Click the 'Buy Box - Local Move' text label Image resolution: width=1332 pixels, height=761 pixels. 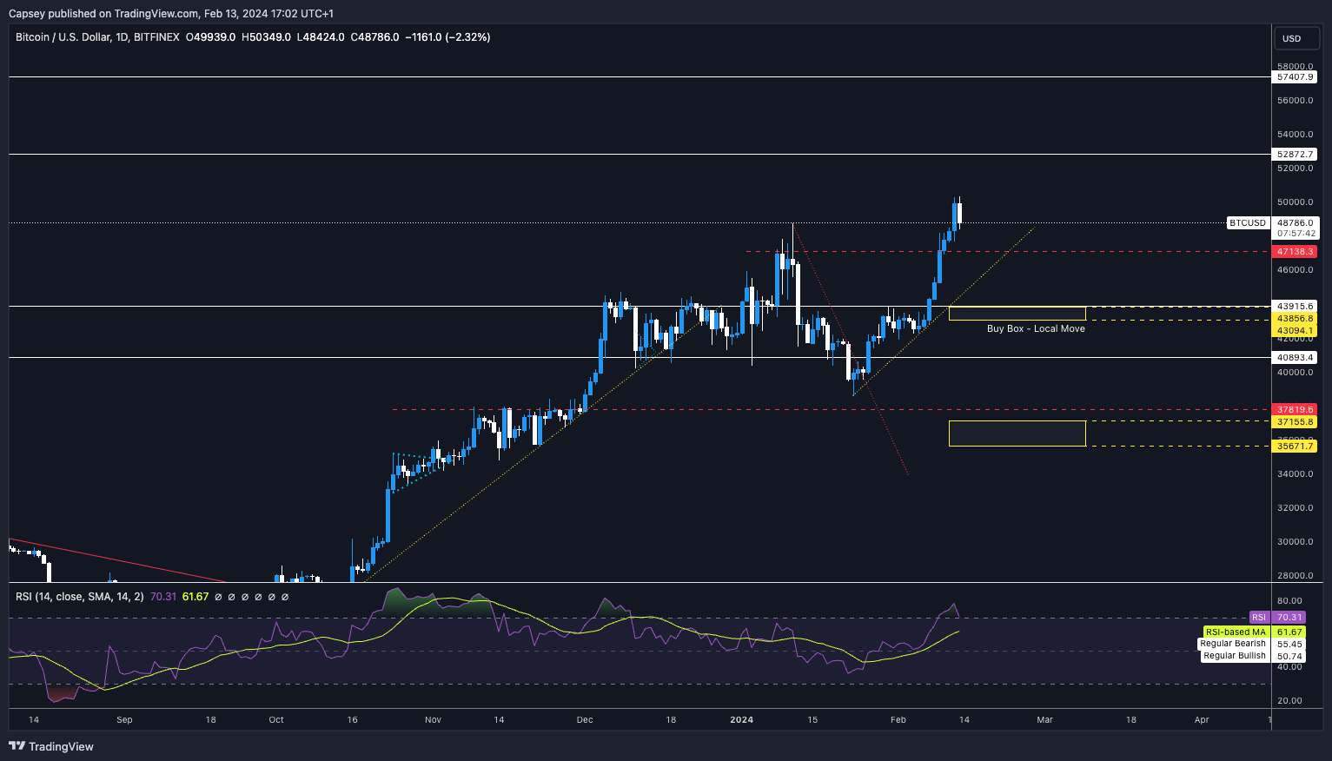pyautogui.click(x=1035, y=329)
